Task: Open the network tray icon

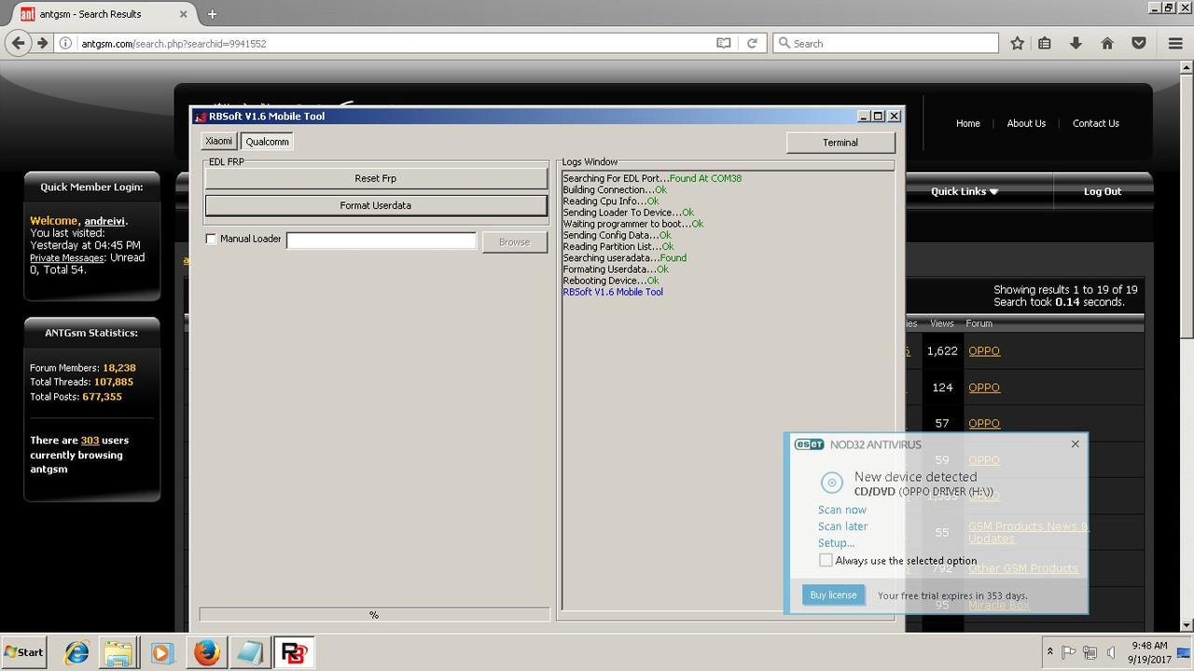Action: tap(1090, 652)
